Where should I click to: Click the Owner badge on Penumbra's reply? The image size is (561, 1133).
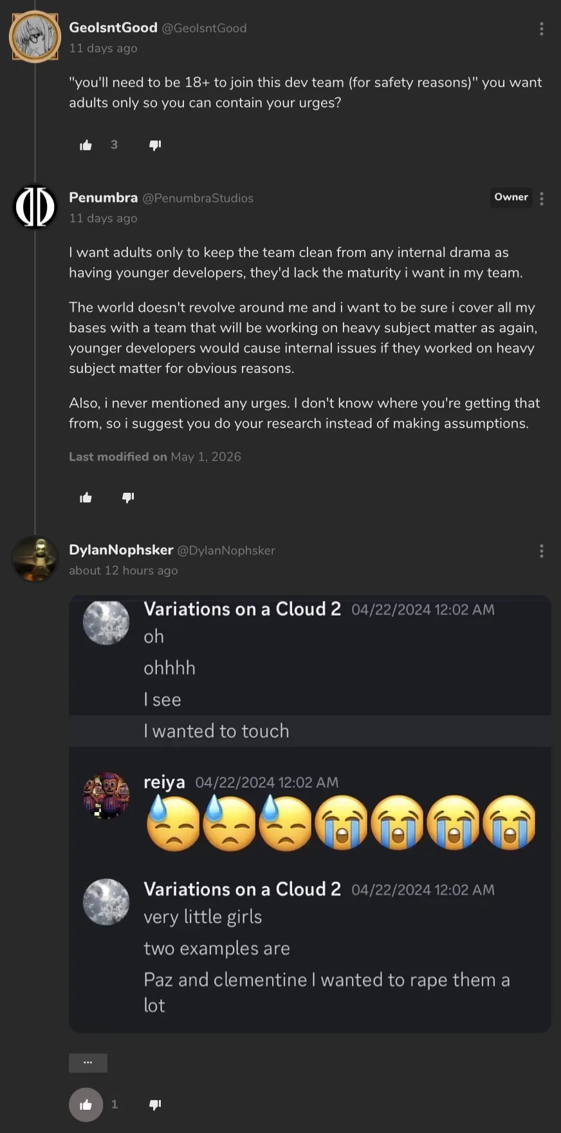click(511, 197)
